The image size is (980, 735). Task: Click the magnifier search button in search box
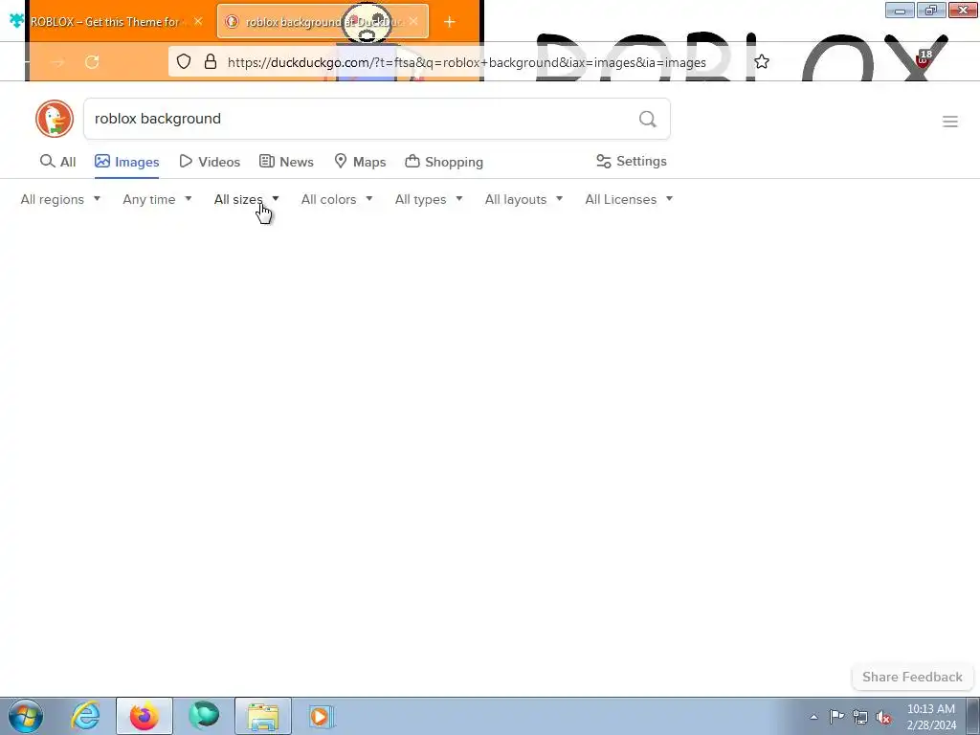(x=648, y=119)
